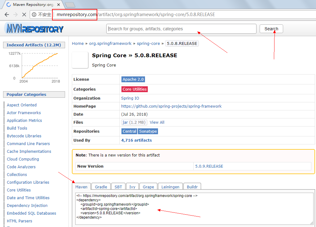Click the site info icon in address bar
The width and height of the screenshot is (316, 227).
pos(34,15)
